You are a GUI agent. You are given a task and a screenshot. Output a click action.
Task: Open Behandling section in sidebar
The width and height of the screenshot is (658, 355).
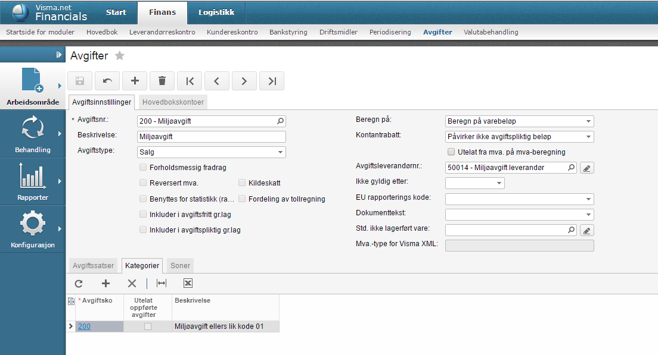click(33, 134)
